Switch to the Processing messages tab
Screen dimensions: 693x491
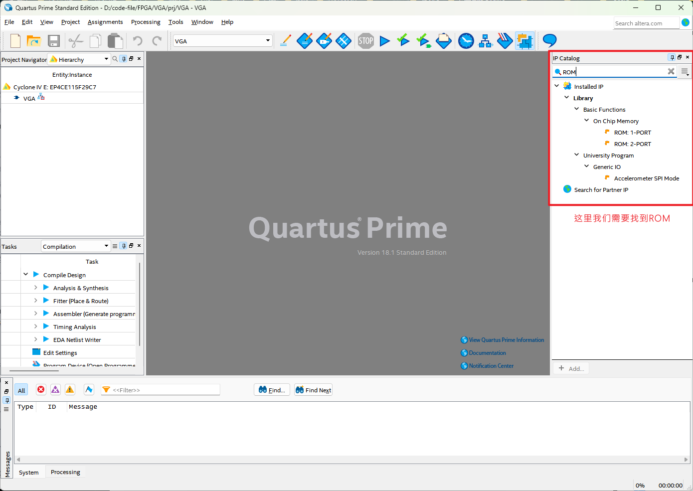click(65, 472)
